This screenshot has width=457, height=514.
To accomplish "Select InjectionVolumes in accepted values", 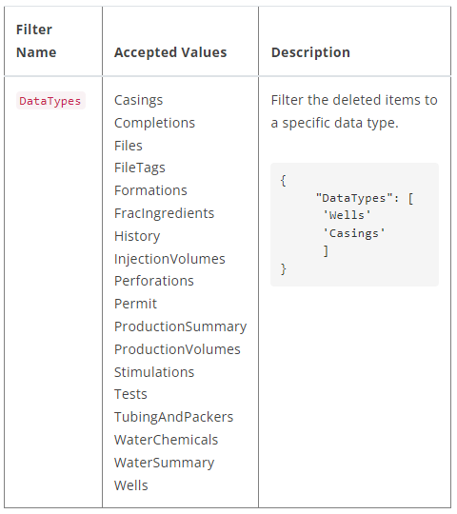I will pos(169,259).
